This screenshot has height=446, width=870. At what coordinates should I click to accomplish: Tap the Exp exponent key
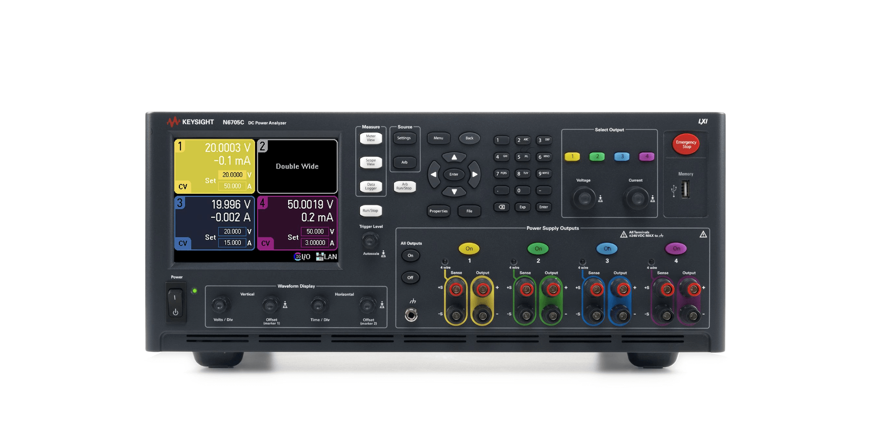(522, 207)
